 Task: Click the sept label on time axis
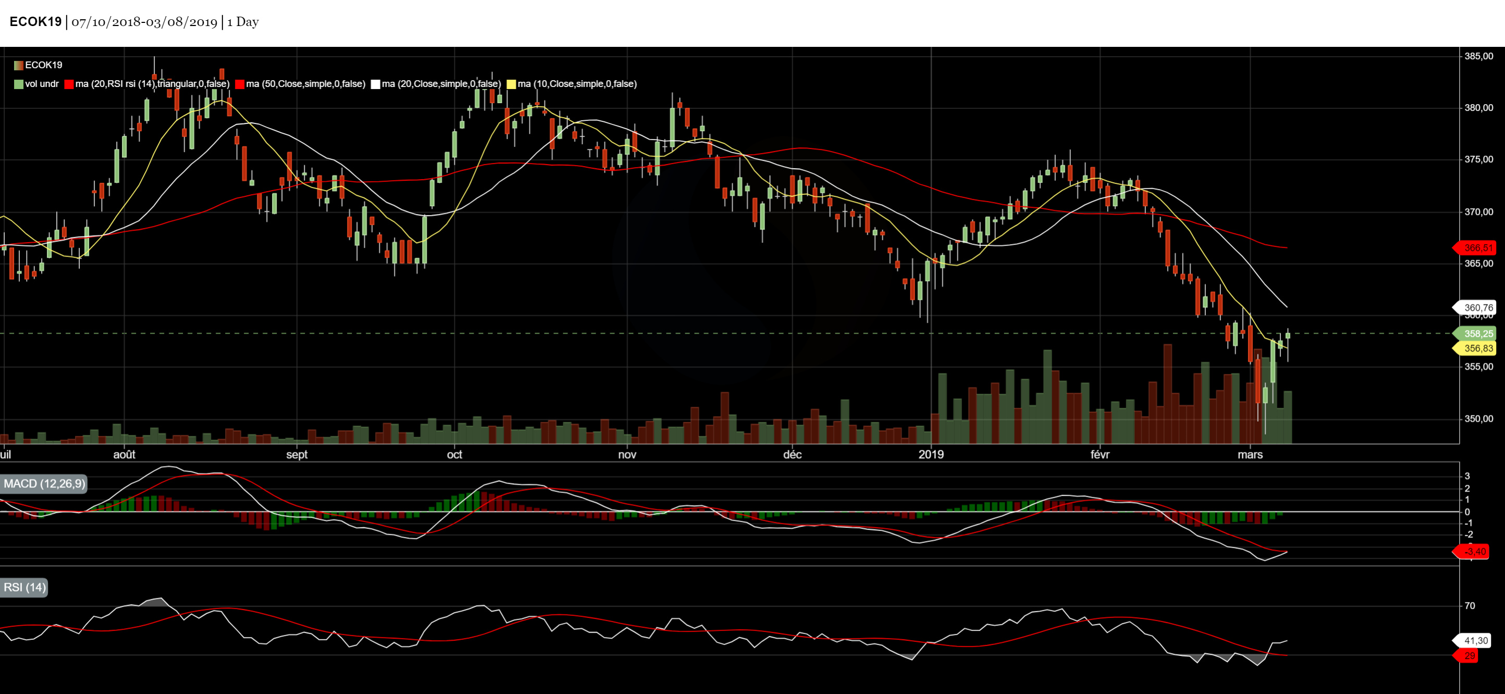tap(297, 455)
